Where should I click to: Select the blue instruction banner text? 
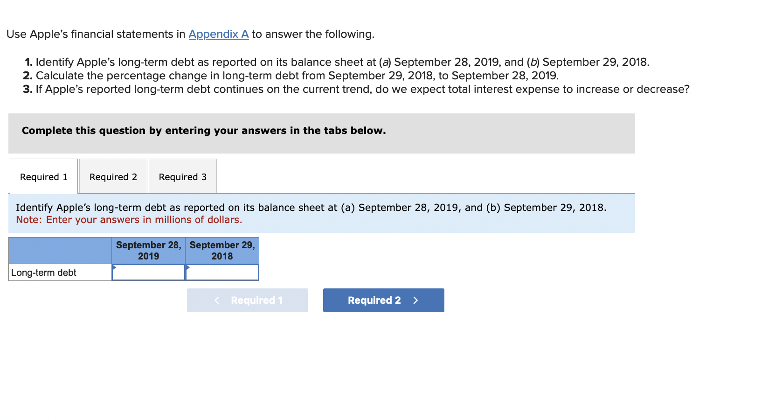coord(311,207)
